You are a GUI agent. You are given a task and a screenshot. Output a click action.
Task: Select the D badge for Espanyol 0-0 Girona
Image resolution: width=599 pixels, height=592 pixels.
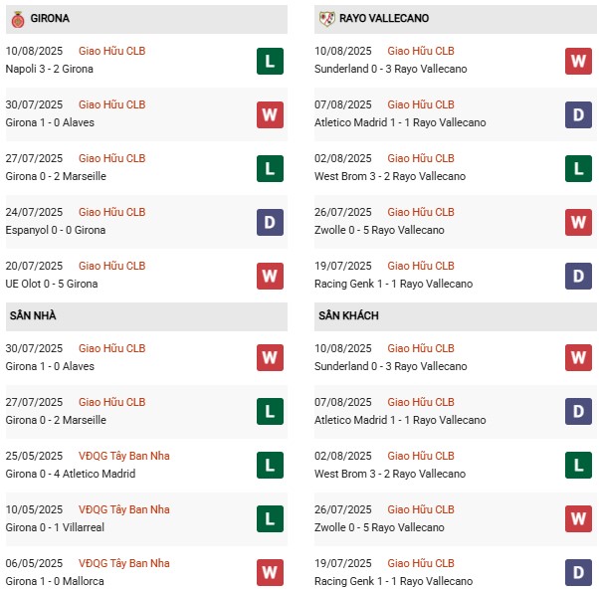[x=270, y=222]
